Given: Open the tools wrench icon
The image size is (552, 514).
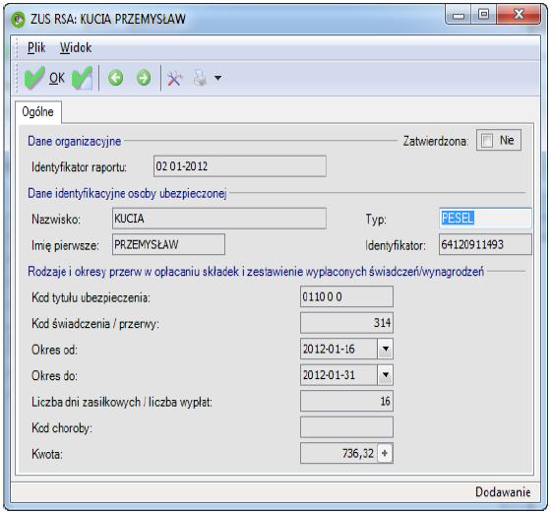Looking at the screenshot, I should point(174,78).
